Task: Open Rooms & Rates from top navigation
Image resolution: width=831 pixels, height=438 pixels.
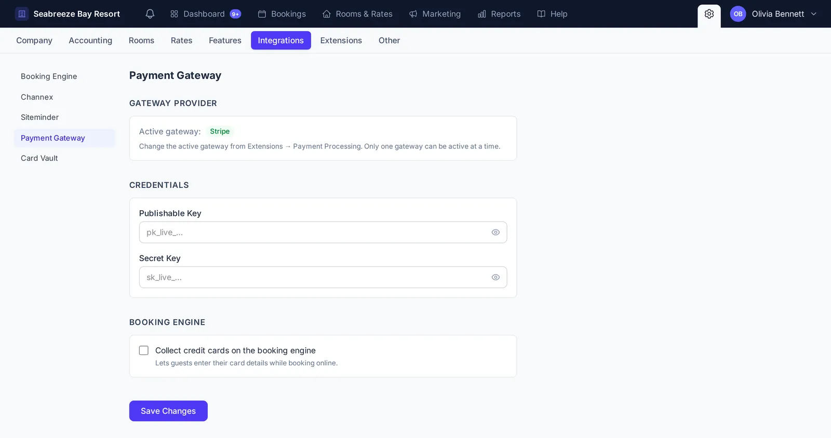Action: click(x=357, y=14)
